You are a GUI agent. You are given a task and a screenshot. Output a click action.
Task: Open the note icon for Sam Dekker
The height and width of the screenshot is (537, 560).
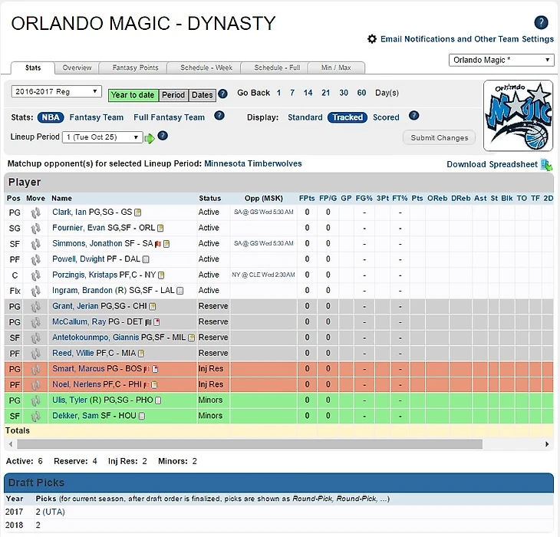[x=142, y=416]
